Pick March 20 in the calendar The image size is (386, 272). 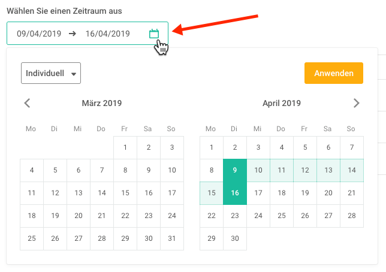pos(79,216)
